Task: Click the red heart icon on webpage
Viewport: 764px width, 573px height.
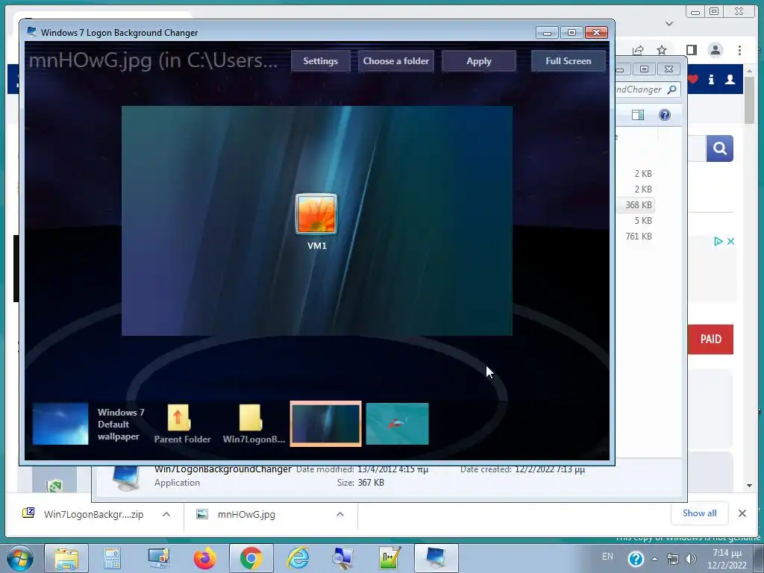Action: point(693,79)
